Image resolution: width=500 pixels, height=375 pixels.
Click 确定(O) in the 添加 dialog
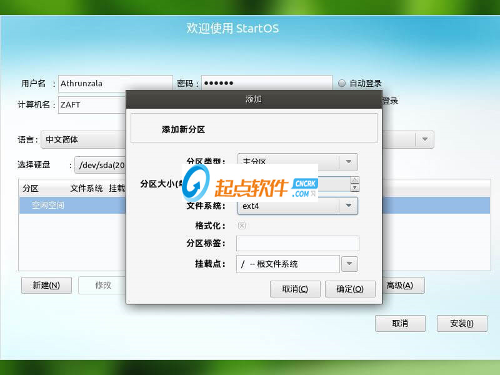pos(350,289)
